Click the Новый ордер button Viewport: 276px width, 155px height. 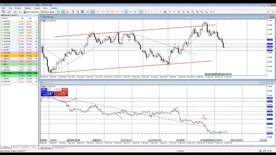click(x=47, y=12)
